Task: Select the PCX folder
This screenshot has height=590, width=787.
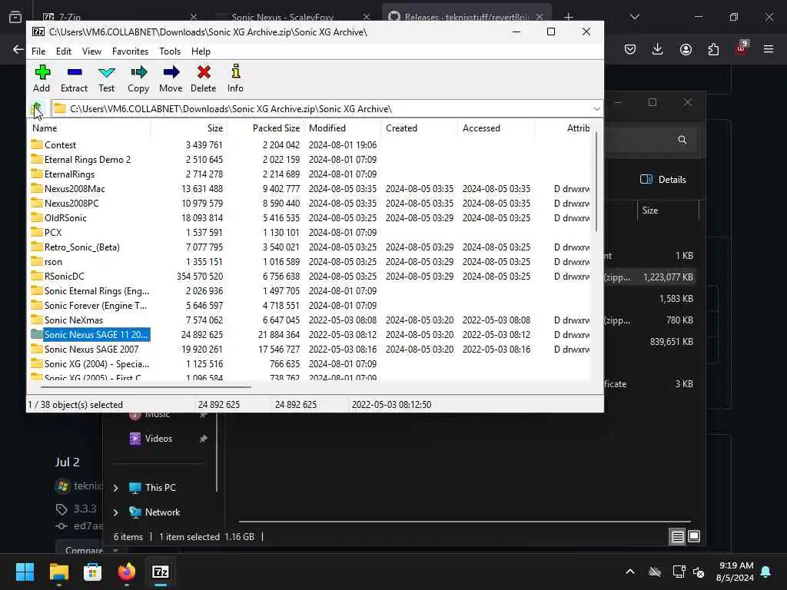Action: click(53, 232)
